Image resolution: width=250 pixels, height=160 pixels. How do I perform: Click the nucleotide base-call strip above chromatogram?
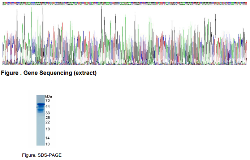[x=125, y=3]
